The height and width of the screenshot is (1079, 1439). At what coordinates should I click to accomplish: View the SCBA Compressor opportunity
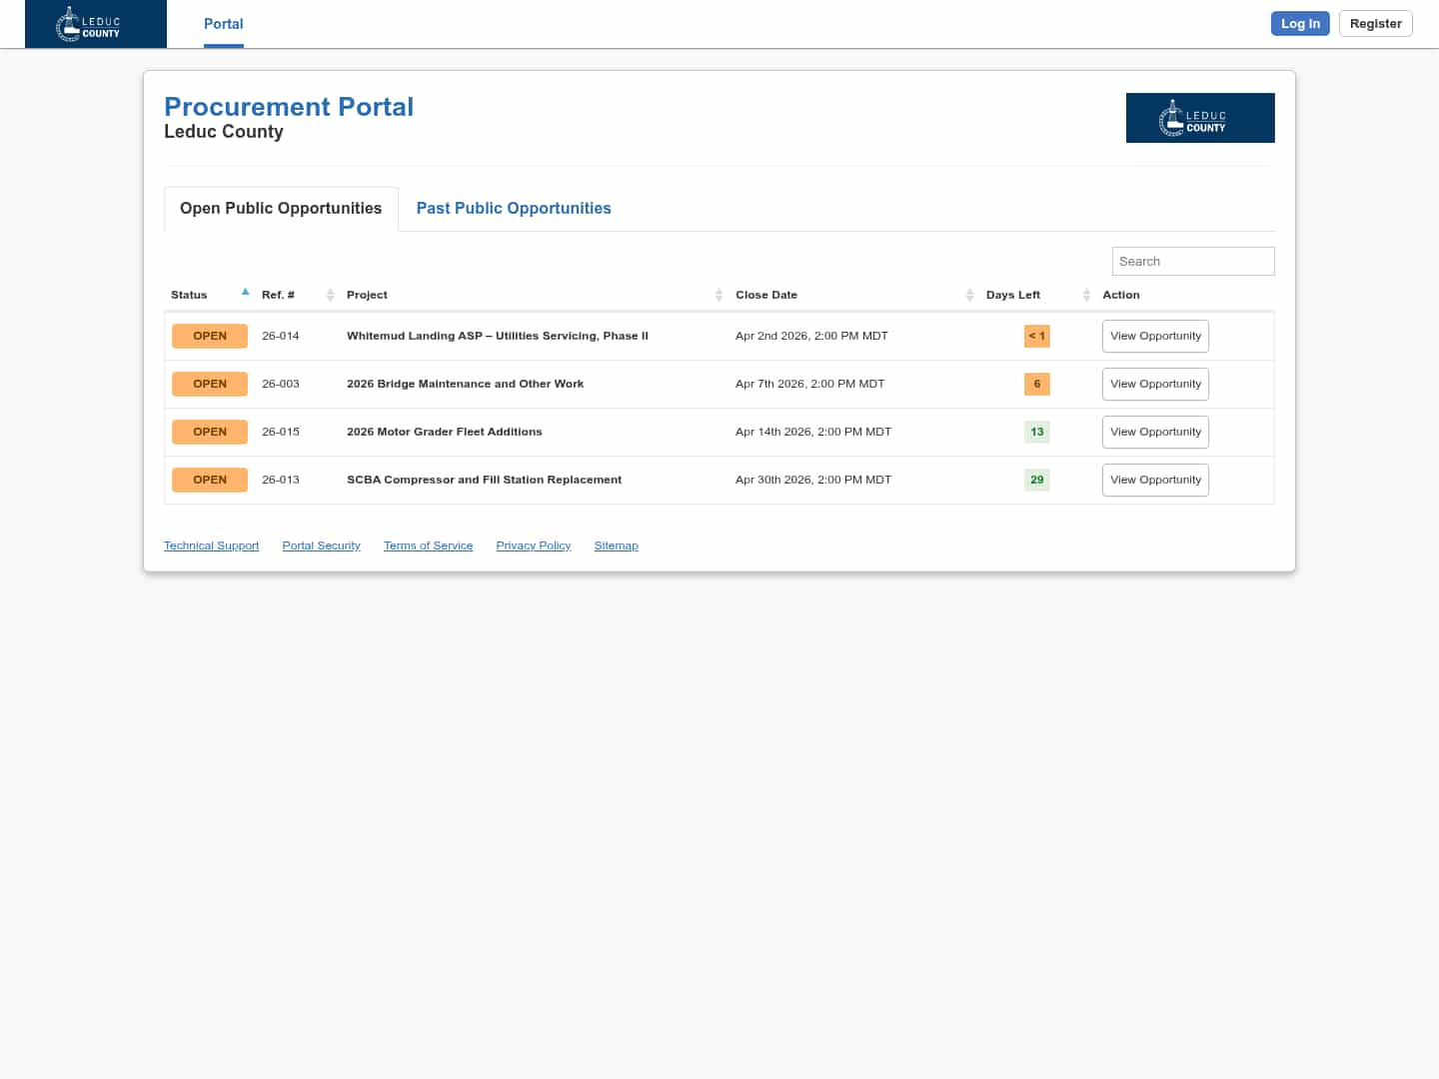(1155, 480)
